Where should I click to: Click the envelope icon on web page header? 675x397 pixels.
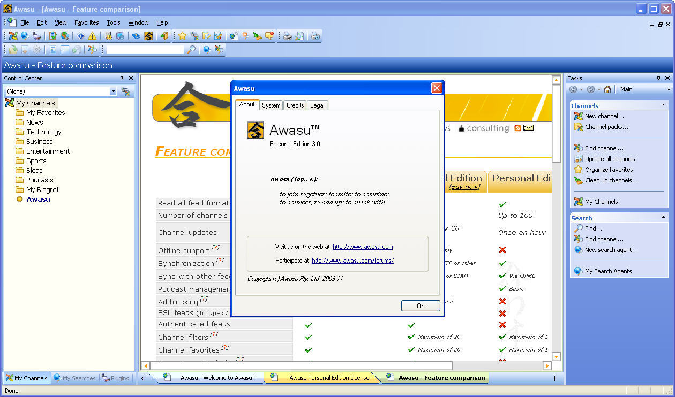529,128
